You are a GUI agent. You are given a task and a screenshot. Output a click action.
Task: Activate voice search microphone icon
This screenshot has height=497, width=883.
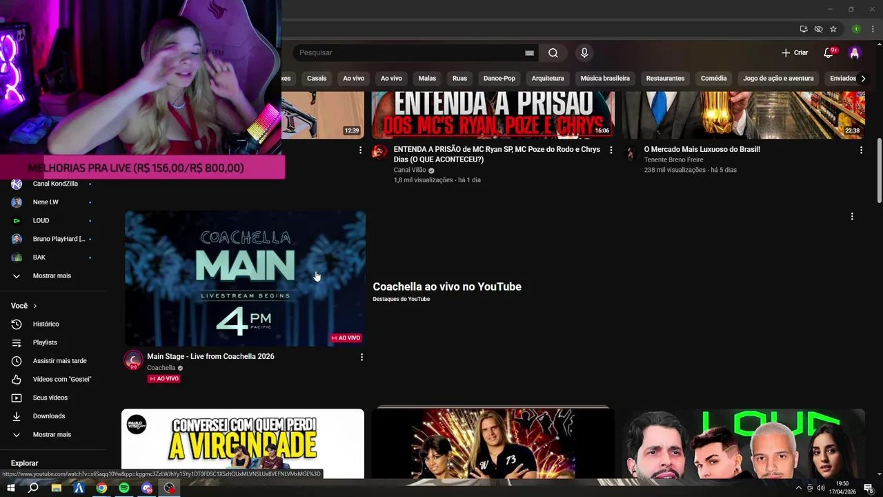[584, 53]
